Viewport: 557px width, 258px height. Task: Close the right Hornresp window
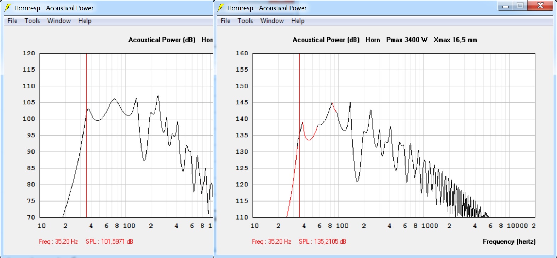(540, 6)
